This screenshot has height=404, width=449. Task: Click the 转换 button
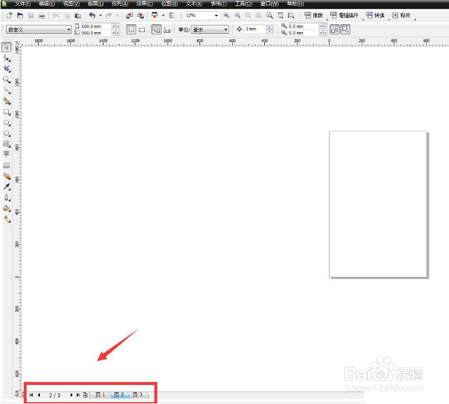pyautogui.click(x=375, y=15)
